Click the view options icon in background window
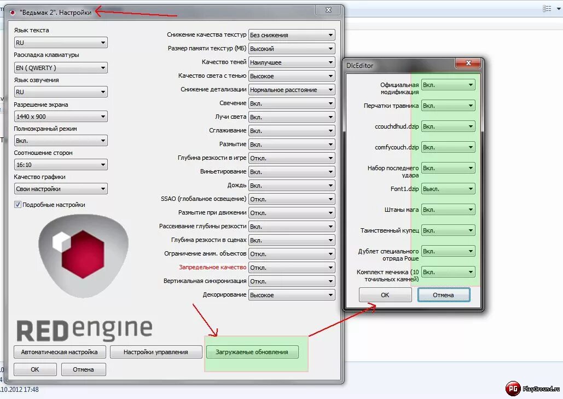The height and width of the screenshot is (399, 563). [547, 9]
